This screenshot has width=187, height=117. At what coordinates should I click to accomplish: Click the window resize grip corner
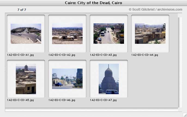point(185,115)
